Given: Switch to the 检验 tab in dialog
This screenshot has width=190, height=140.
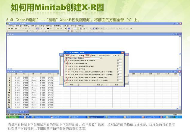Looking at the screenshot, I should click(87, 55).
